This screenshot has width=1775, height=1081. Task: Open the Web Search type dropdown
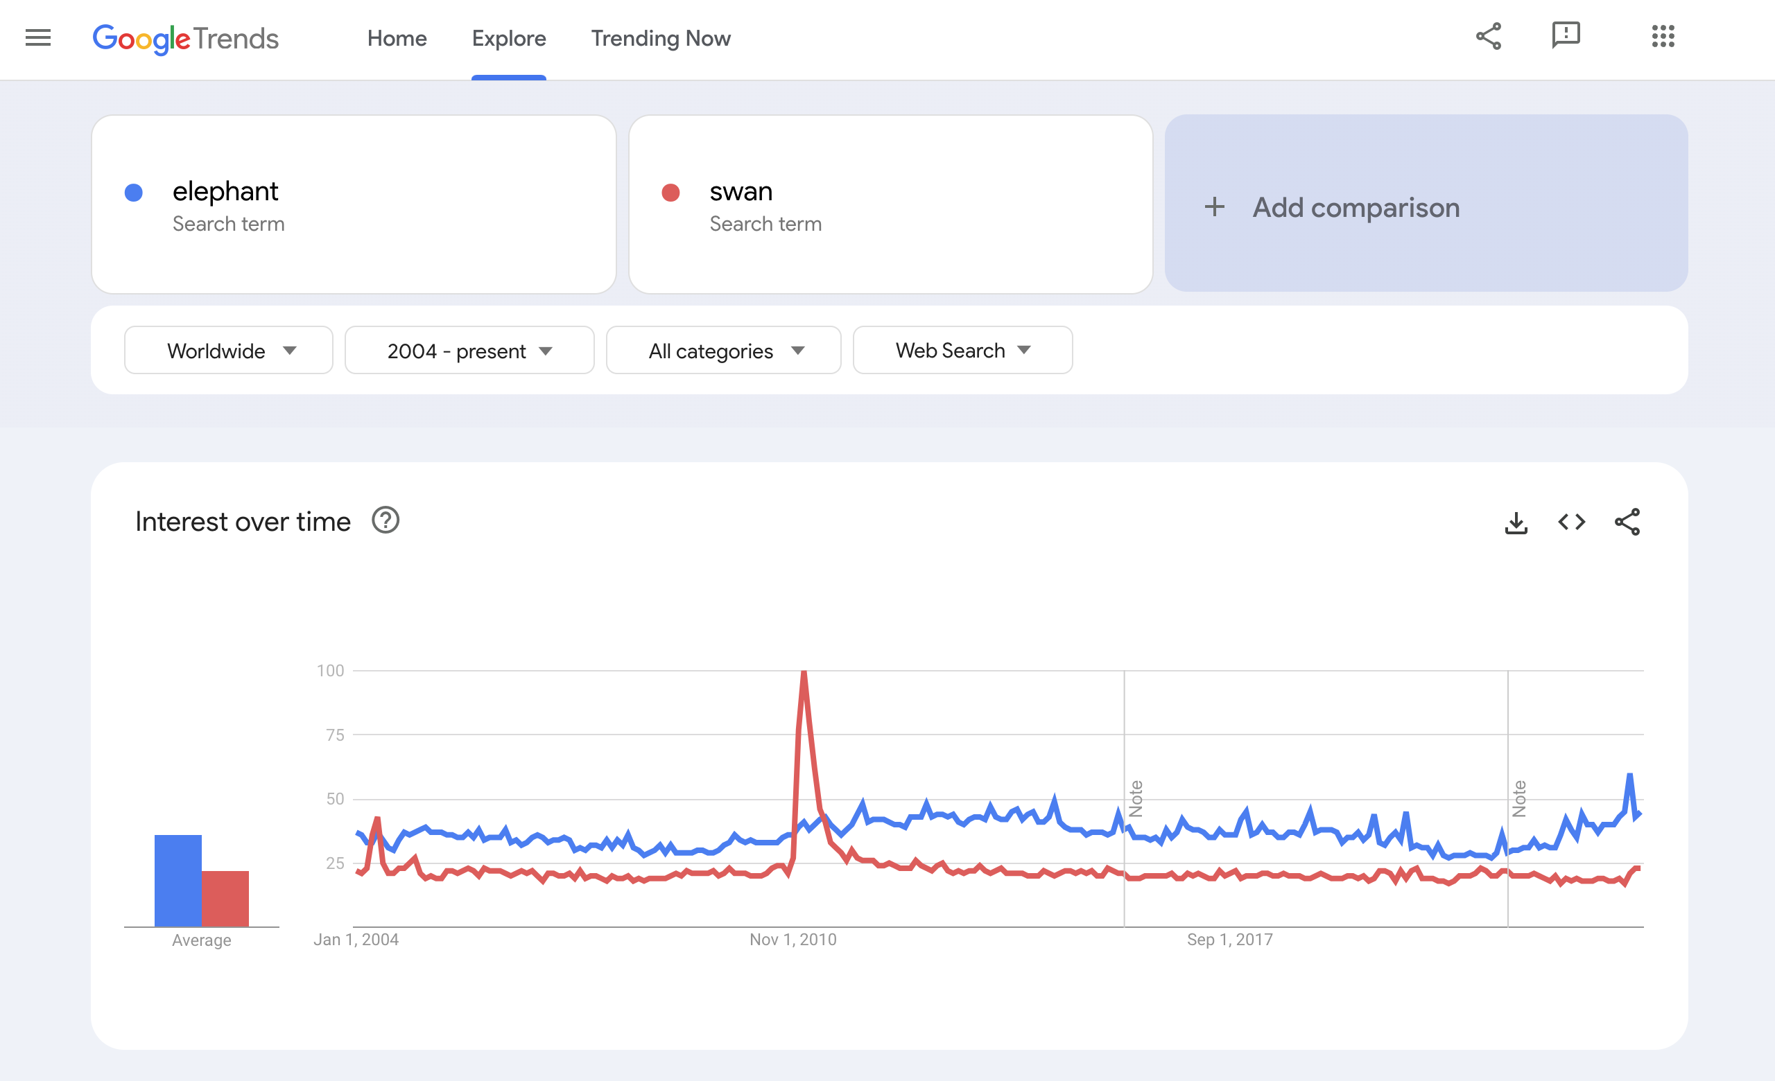(x=962, y=351)
